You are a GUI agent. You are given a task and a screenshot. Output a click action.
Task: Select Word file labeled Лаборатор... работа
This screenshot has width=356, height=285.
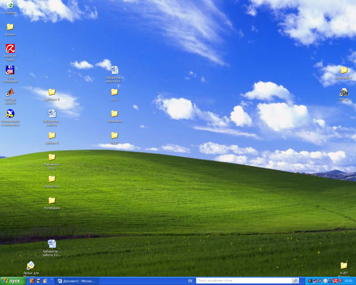tap(52, 117)
